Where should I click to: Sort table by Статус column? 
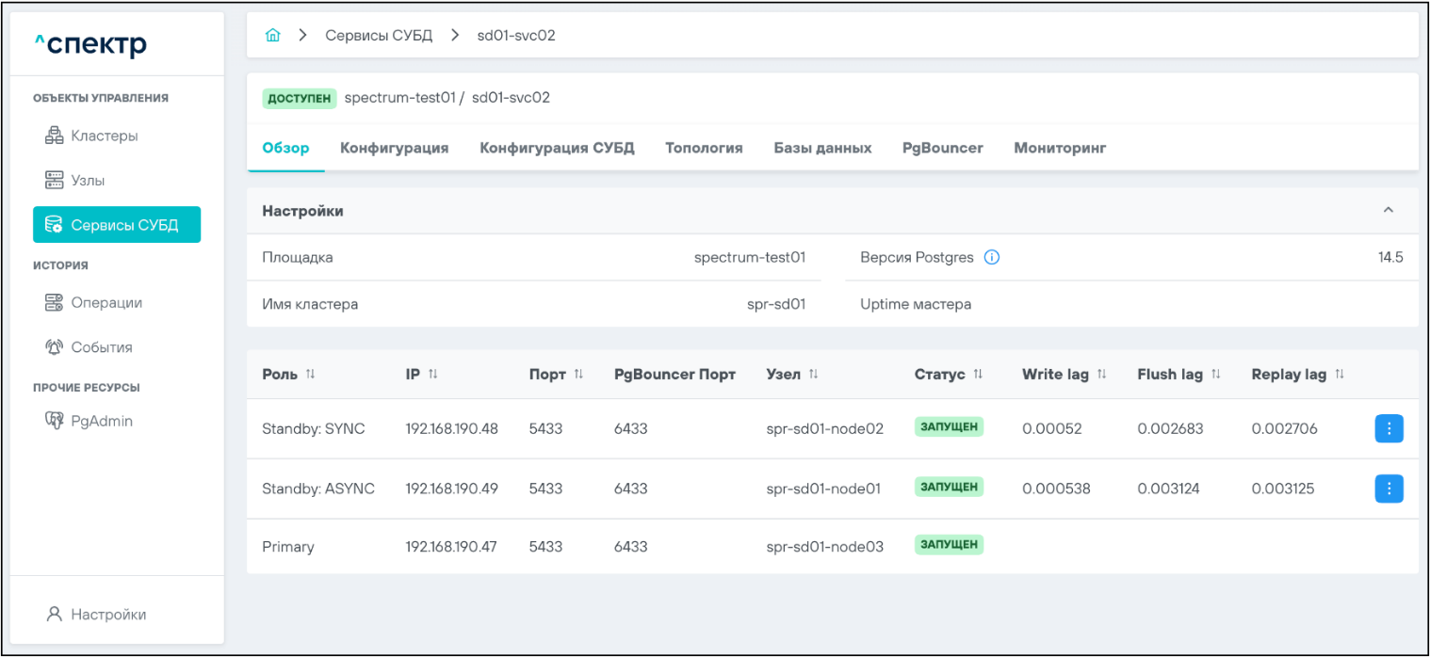[x=978, y=375]
